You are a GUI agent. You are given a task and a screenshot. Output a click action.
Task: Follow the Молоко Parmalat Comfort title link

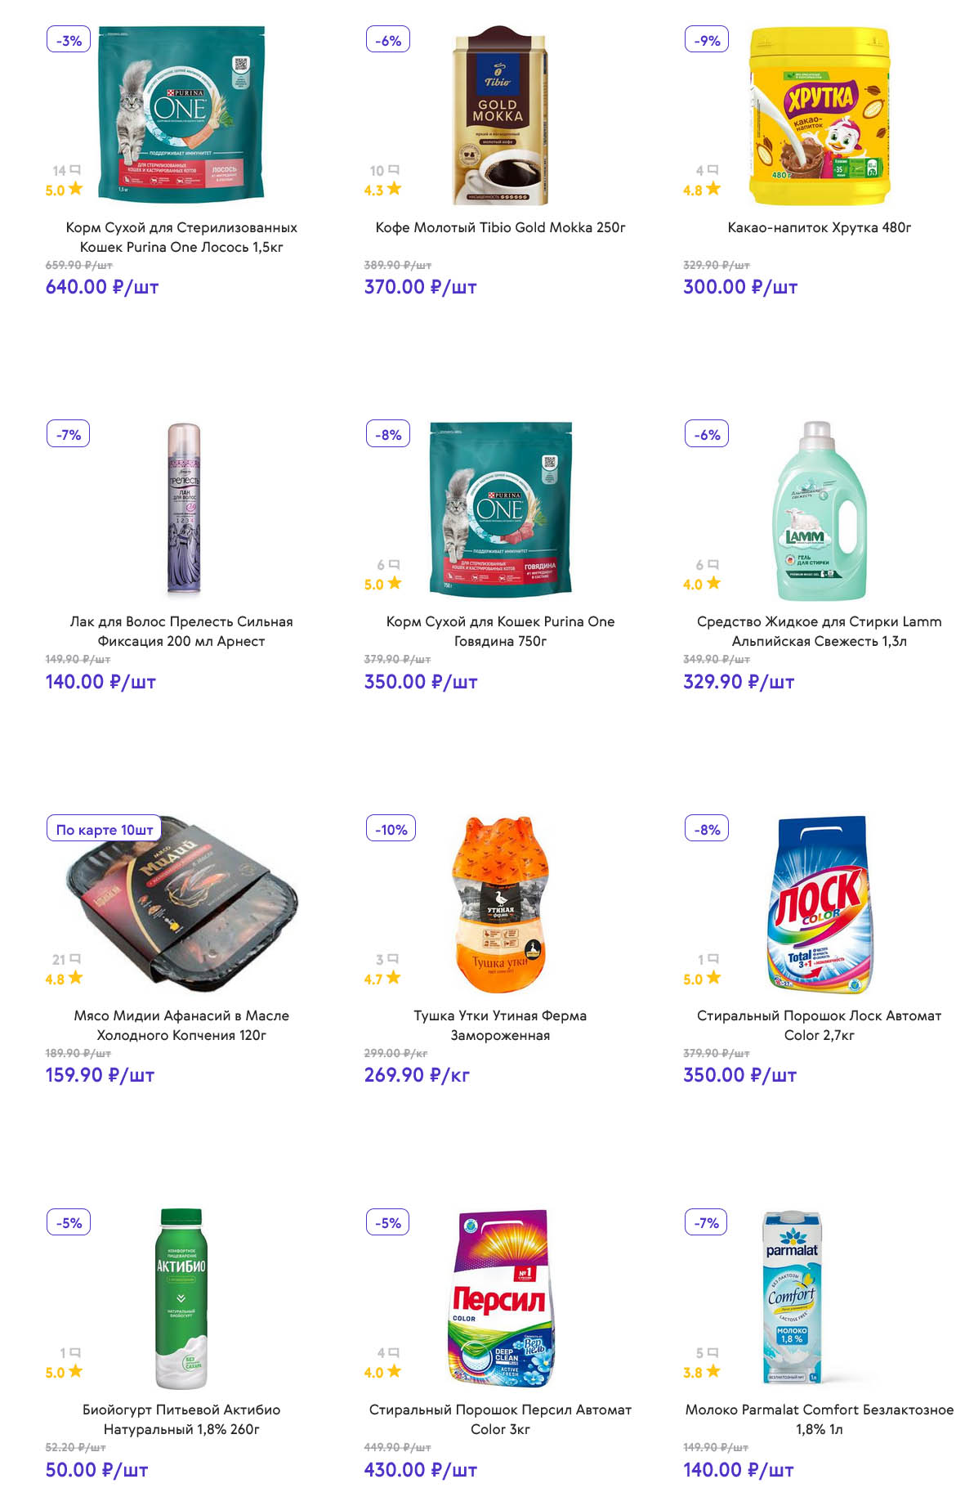819,1419
